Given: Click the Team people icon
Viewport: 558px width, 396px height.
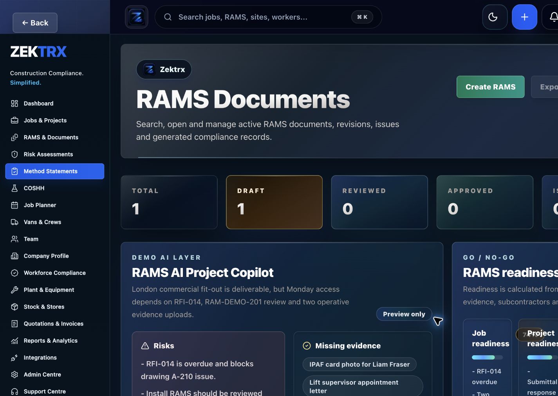Looking at the screenshot, I should pos(14,239).
